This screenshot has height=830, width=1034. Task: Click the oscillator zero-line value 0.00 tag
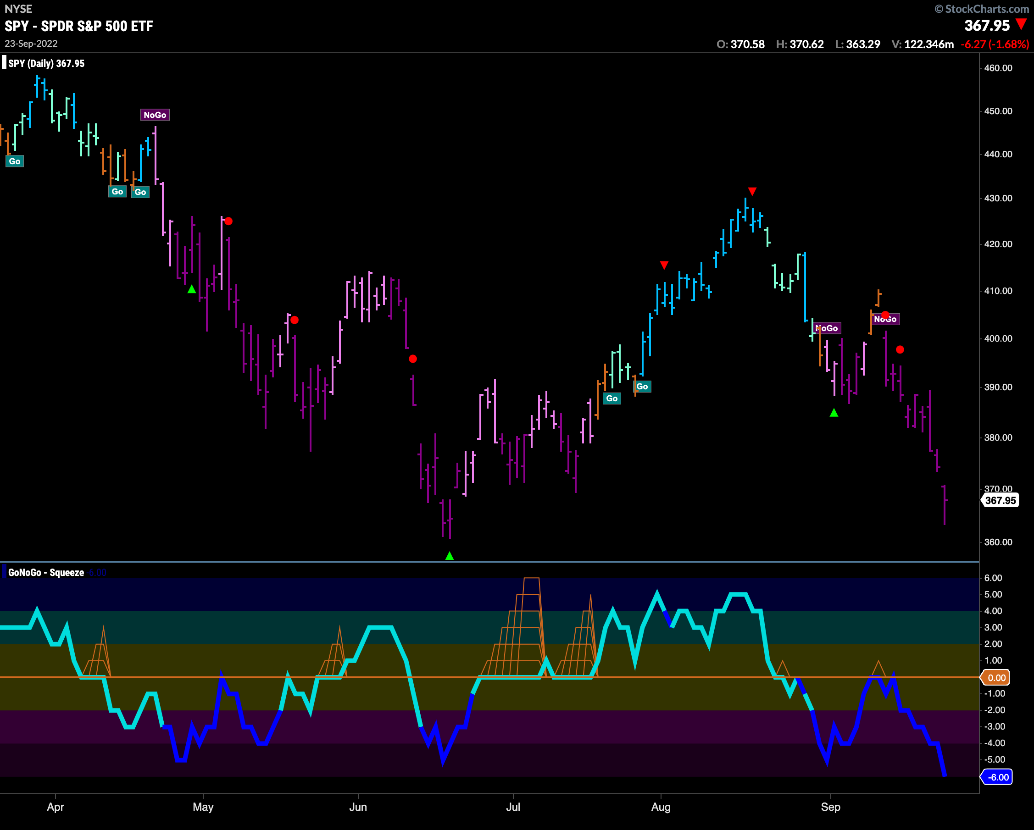click(996, 677)
